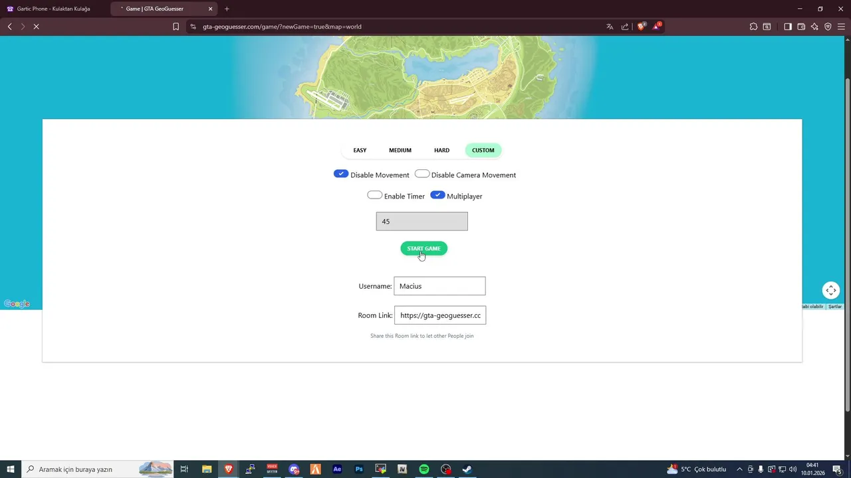Close the GTA GeoGuesser tab
This screenshot has height=478, width=851.
[x=211, y=9]
